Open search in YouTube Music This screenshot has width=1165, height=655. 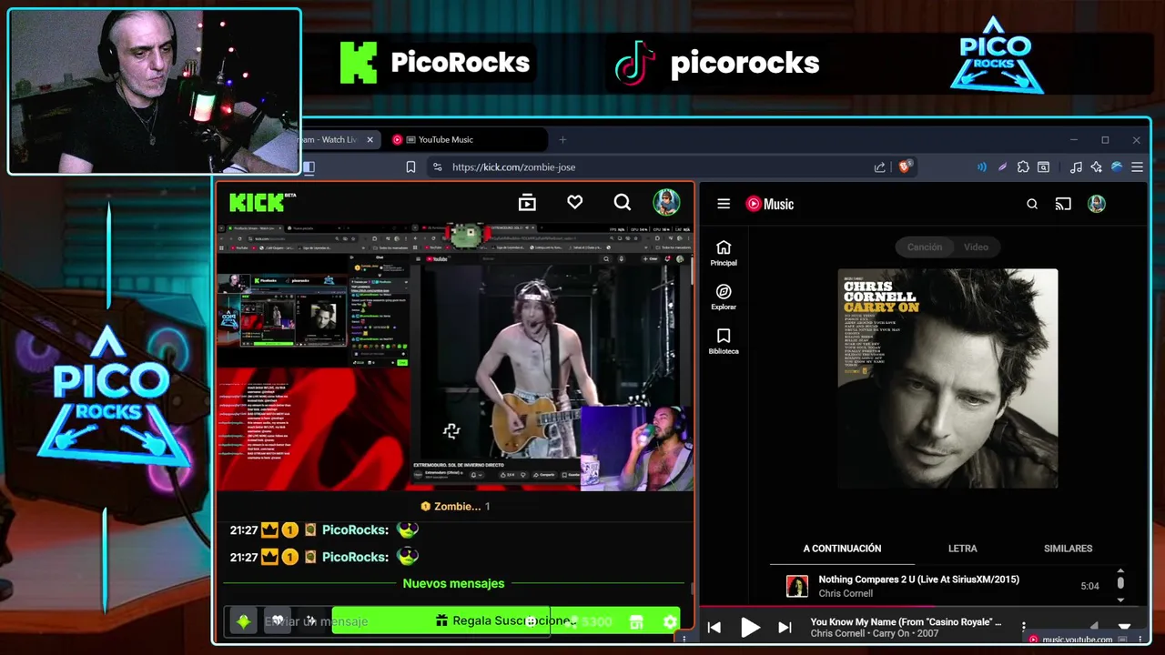(x=1032, y=204)
